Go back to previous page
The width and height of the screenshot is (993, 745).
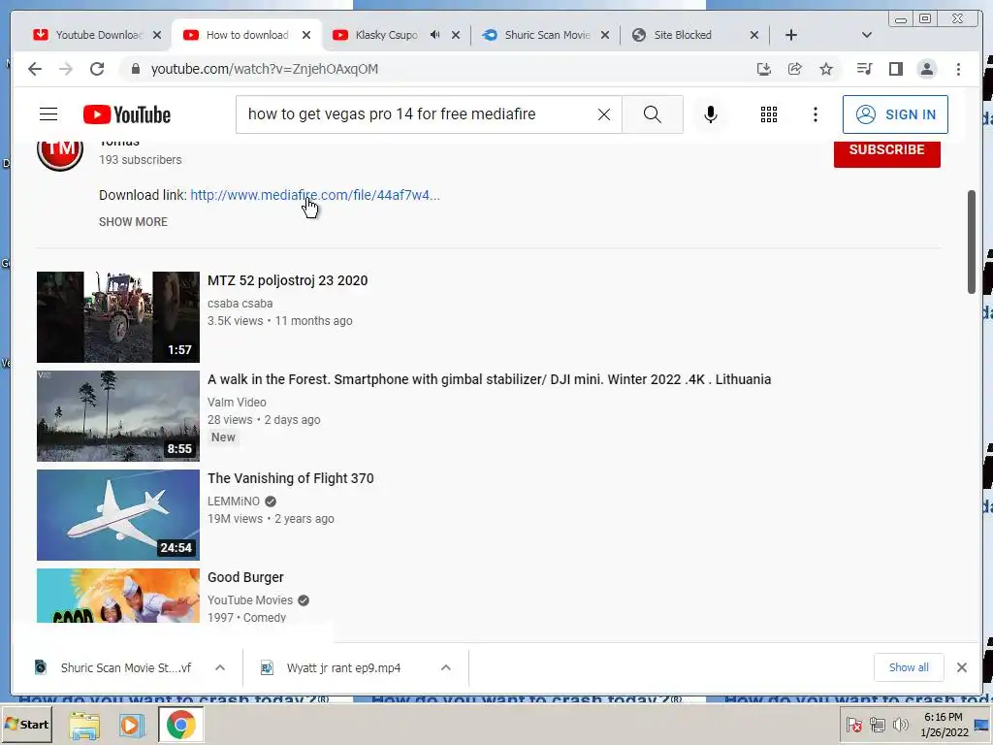[x=35, y=69]
